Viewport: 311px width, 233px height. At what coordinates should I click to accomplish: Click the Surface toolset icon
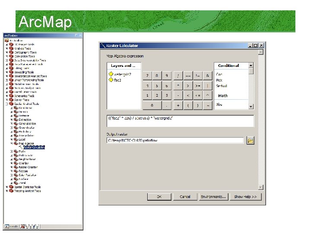(16, 179)
